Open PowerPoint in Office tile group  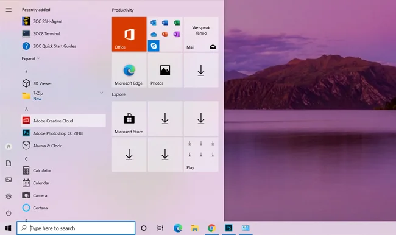[x=165, y=34]
